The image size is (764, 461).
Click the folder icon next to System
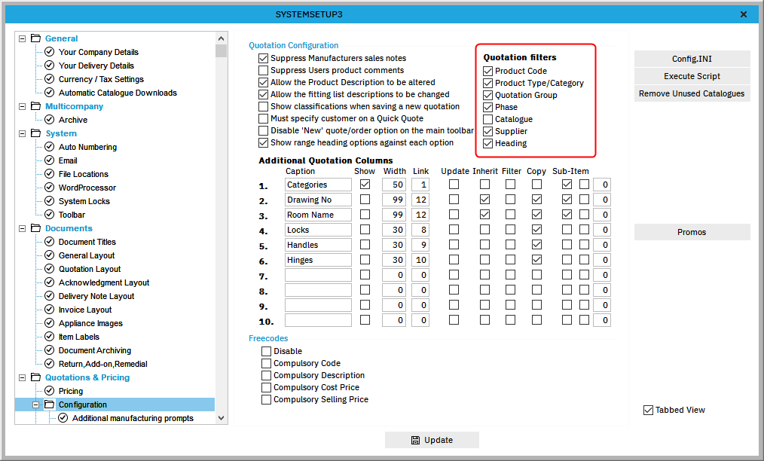(x=35, y=133)
